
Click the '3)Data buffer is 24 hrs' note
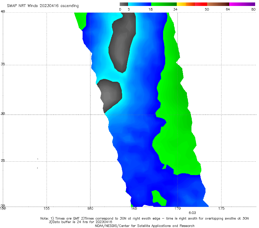point(80,222)
